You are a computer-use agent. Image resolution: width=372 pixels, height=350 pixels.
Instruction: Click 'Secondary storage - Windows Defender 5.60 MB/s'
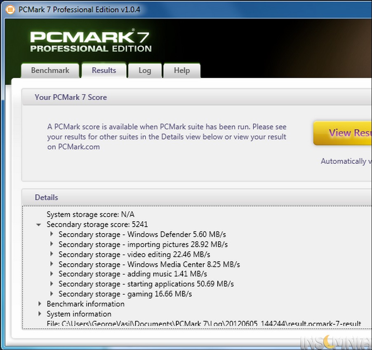point(142,234)
